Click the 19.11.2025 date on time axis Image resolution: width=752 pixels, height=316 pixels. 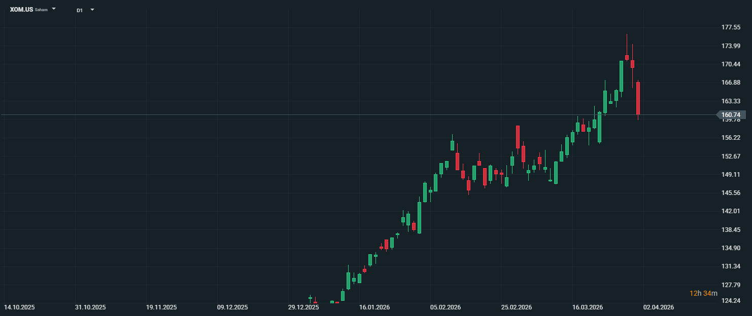pos(161,307)
